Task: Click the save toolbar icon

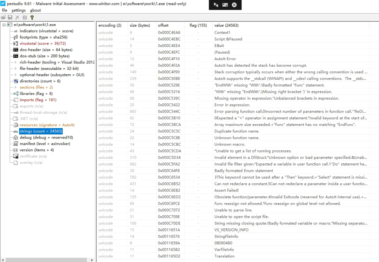Action: coord(10,18)
